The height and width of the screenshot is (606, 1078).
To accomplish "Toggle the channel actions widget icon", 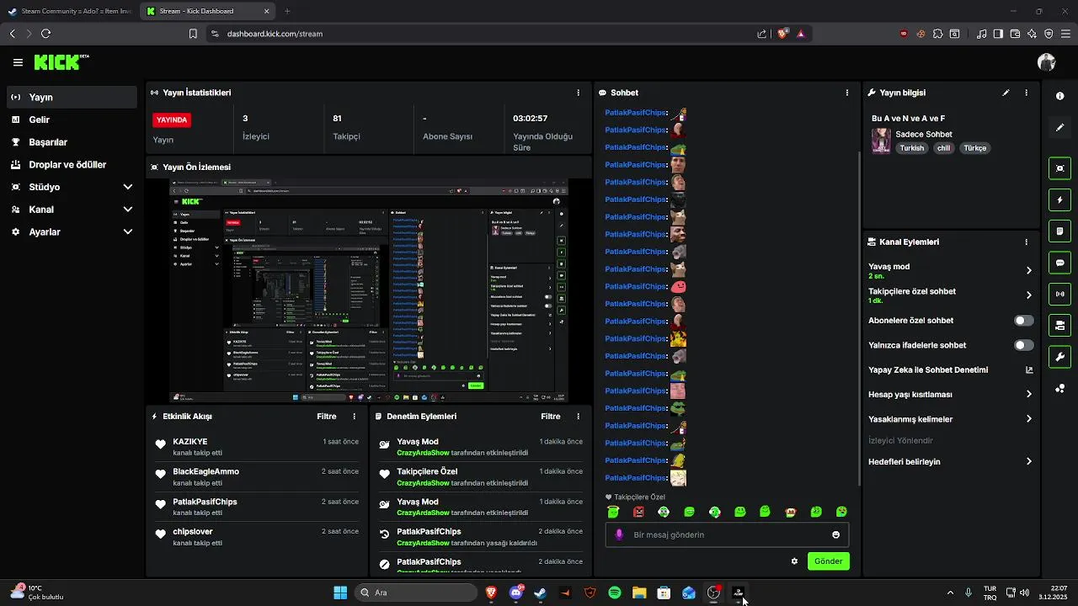I will pos(1060,325).
